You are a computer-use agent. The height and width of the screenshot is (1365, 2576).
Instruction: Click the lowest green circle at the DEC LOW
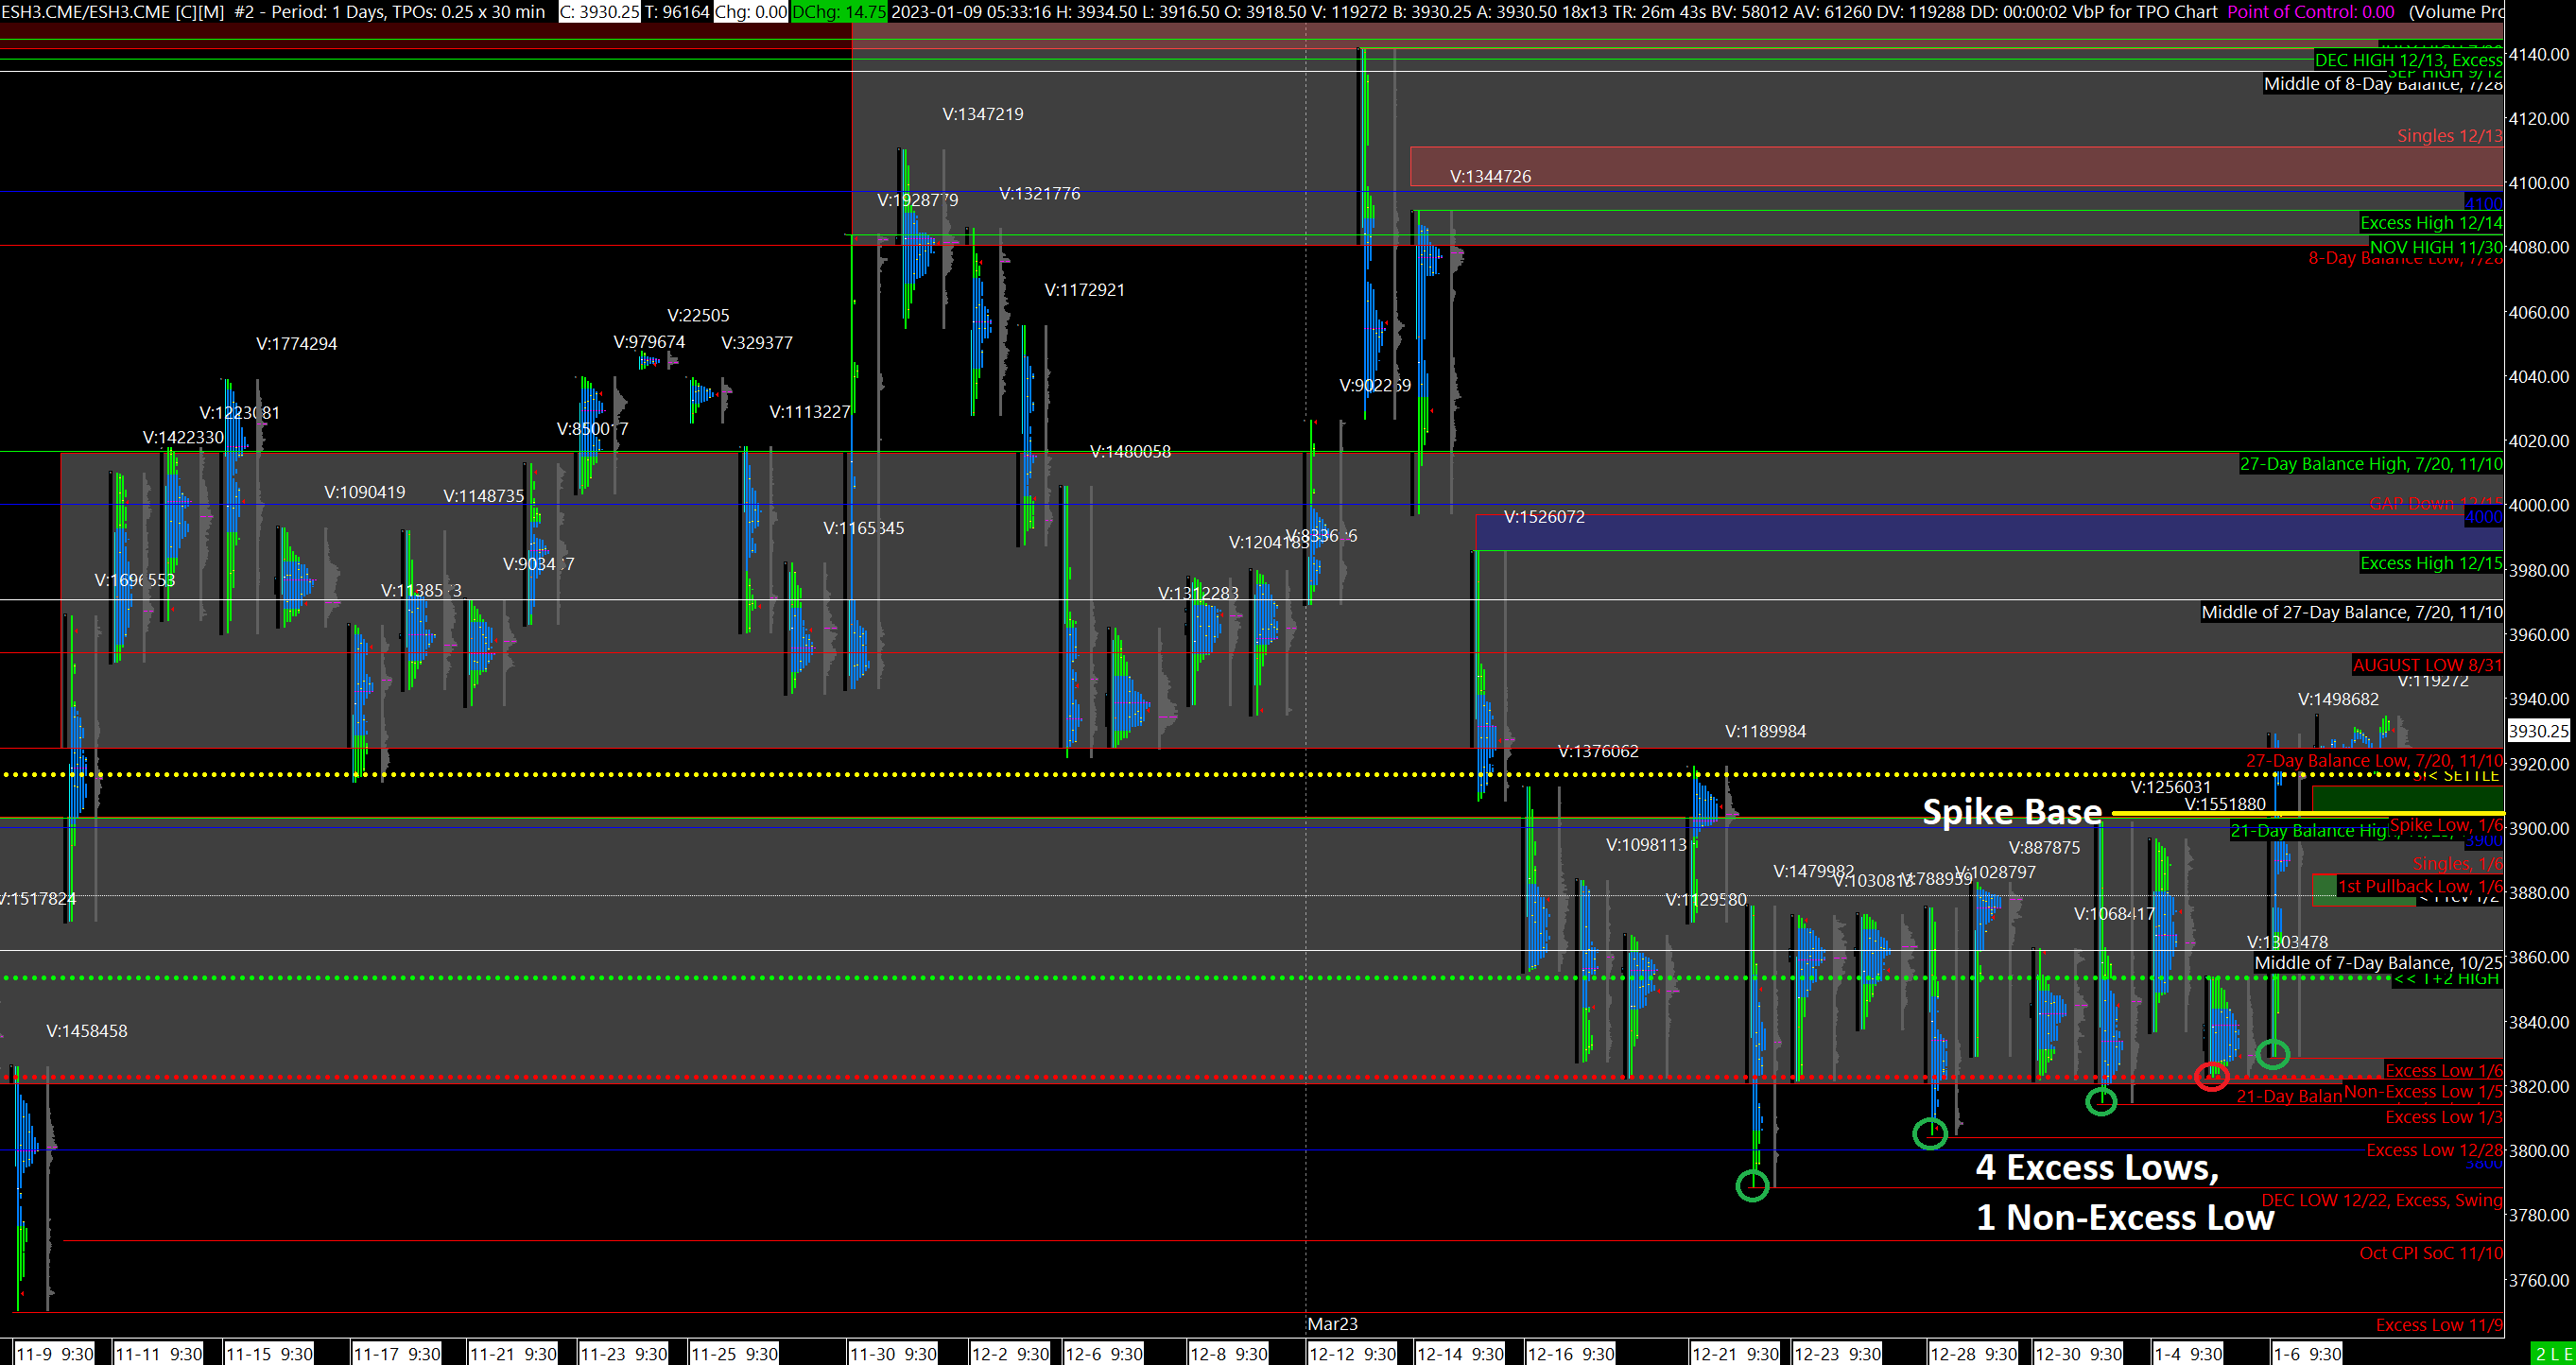point(1752,1186)
